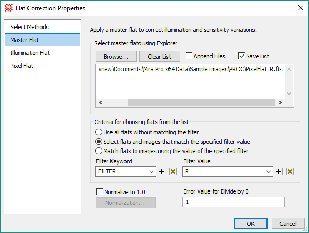Click the delete (X) icon beside Filter Value

tap(290, 171)
